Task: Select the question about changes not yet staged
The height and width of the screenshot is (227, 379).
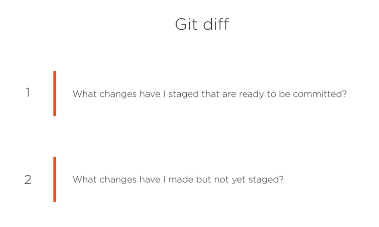Action: coord(178,180)
